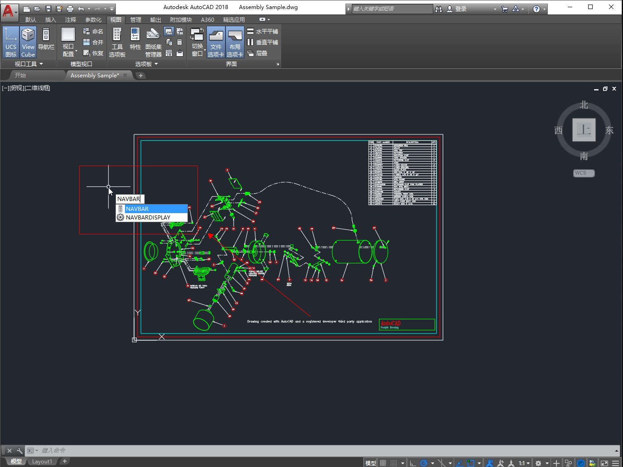The height and width of the screenshot is (467, 623).
Task: Click the Open file icon in quick access toolbar
Action: pyautogui.click(x=38, y=9)
